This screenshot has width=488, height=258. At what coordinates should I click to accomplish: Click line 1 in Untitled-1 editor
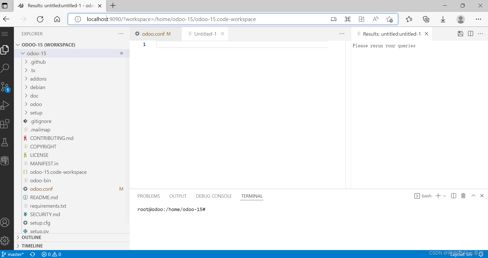242,44
